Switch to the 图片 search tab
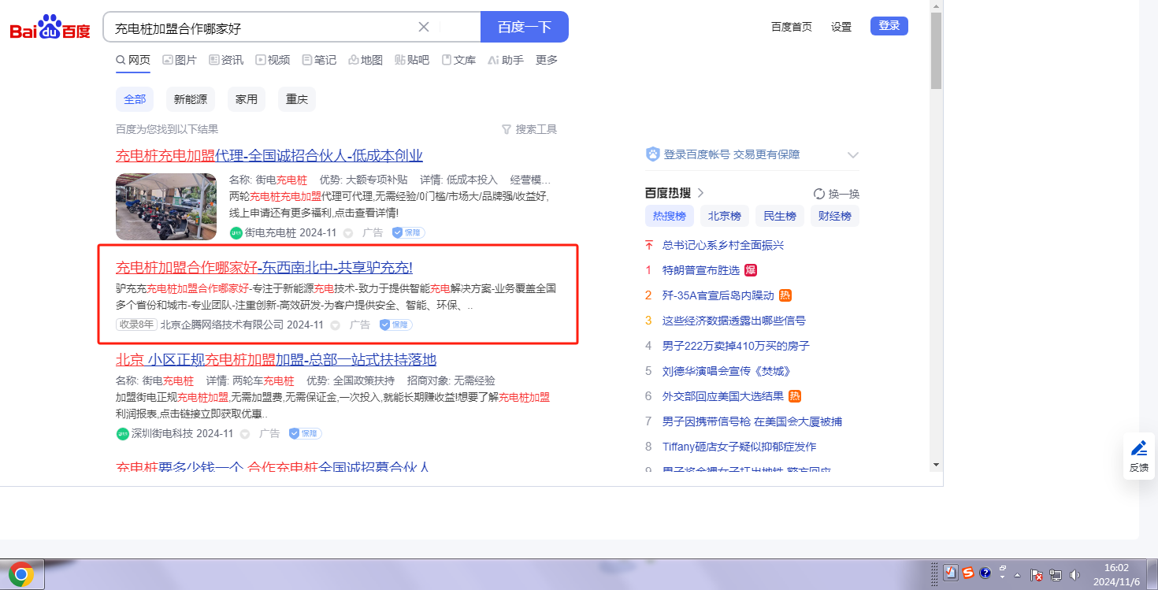 click(x=180, y=60)
